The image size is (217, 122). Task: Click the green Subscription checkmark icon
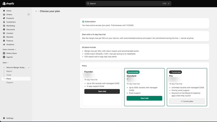[83, 22]
